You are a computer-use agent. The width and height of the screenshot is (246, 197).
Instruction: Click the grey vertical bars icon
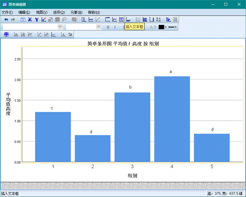point(175,20)
